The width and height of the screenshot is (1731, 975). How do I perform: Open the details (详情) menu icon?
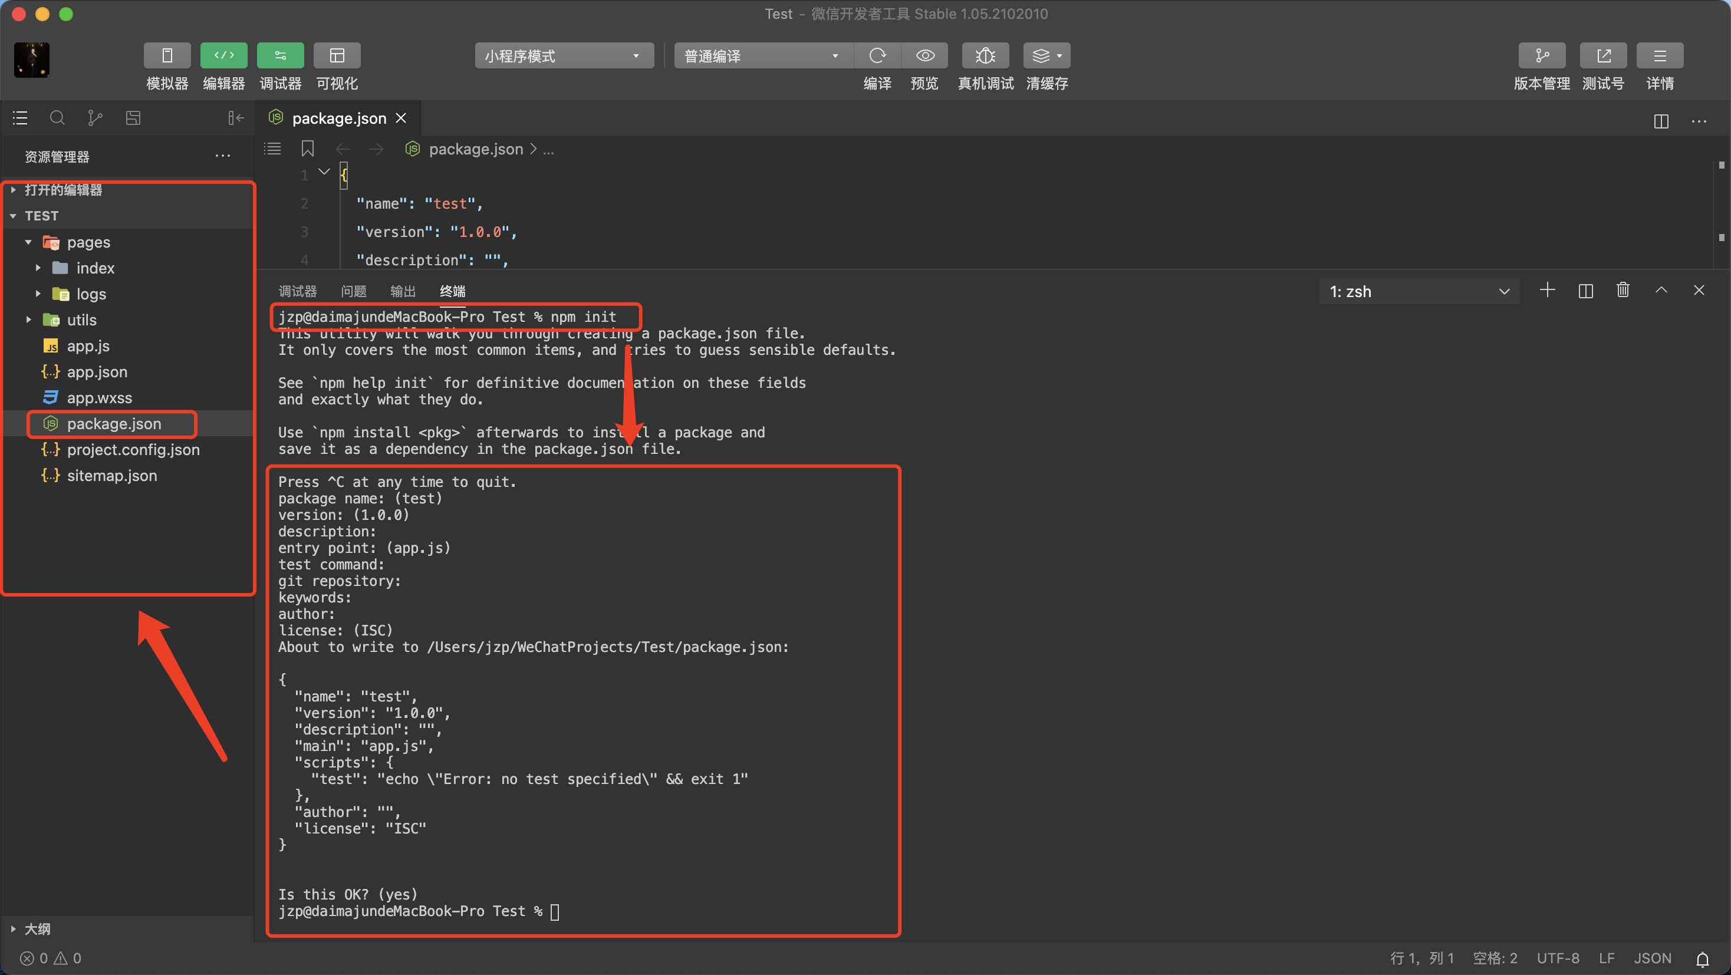point(1659,56)
